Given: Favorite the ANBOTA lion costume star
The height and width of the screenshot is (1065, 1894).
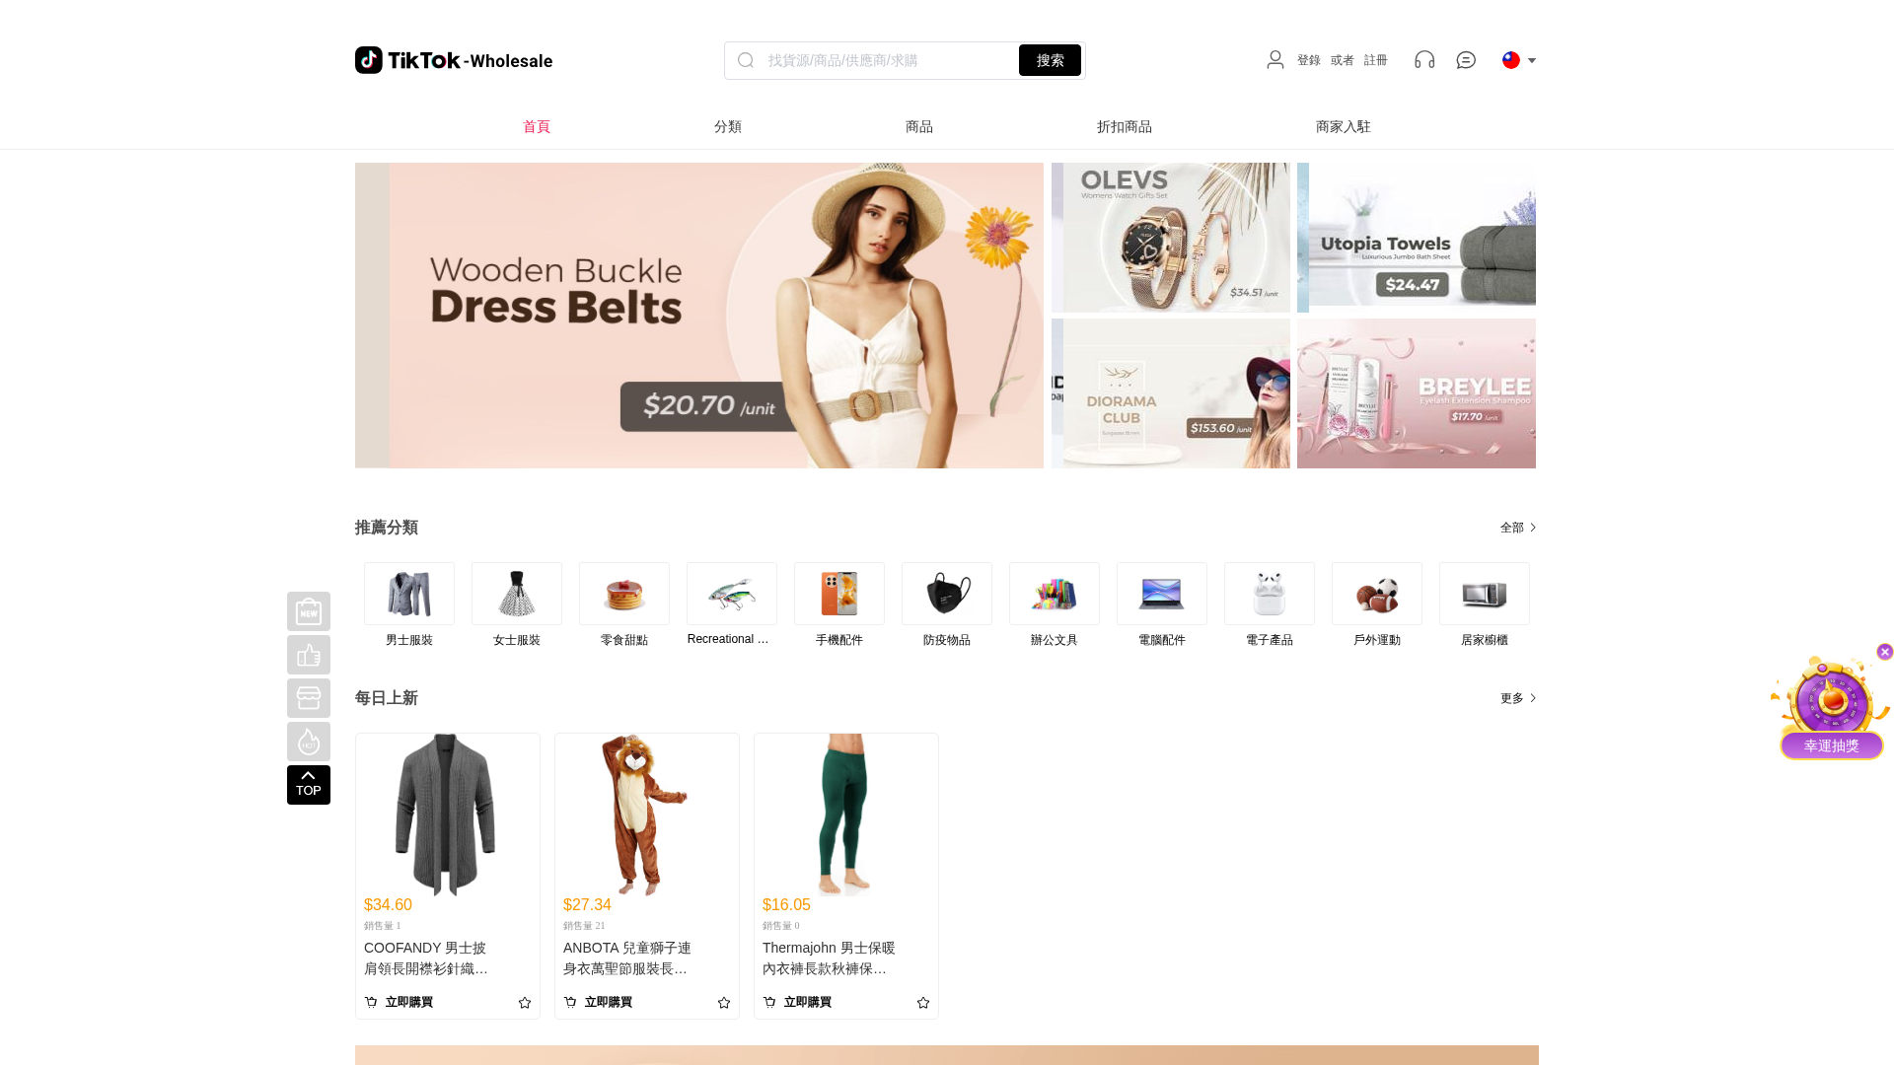Looking at the screenshot, I should click(724, 1003).
